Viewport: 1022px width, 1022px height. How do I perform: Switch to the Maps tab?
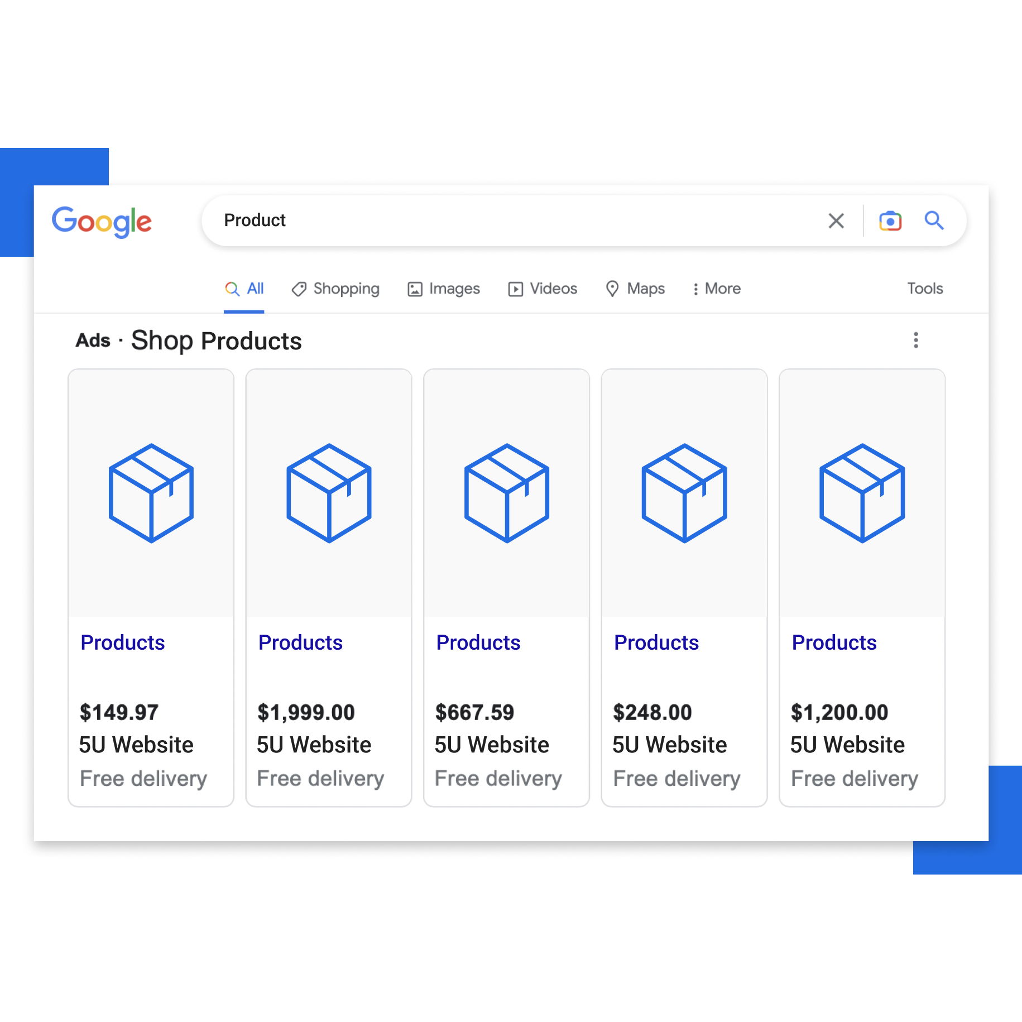pos(635,289)
